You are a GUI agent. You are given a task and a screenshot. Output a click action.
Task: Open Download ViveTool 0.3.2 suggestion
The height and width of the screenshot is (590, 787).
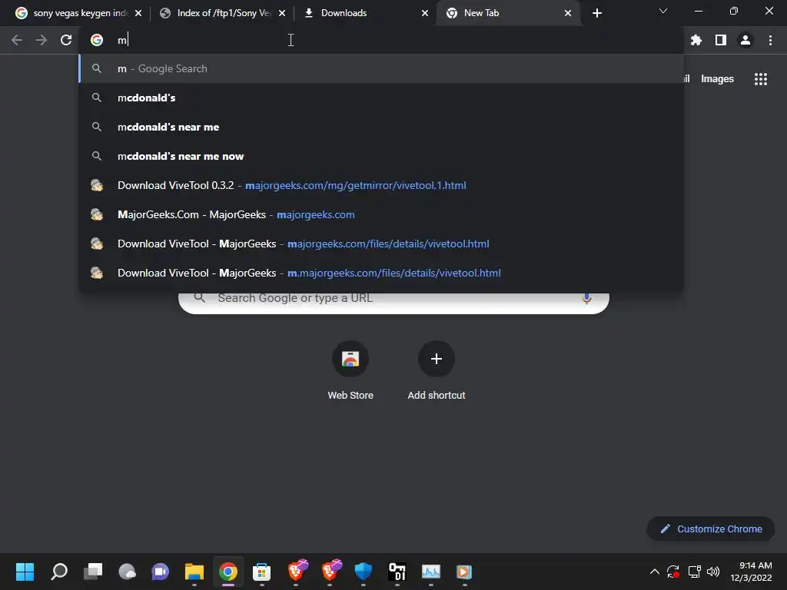(x=381, y=185)
